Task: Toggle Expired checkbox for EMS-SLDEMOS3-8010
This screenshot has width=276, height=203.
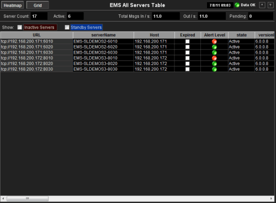Action: [187, 58]
